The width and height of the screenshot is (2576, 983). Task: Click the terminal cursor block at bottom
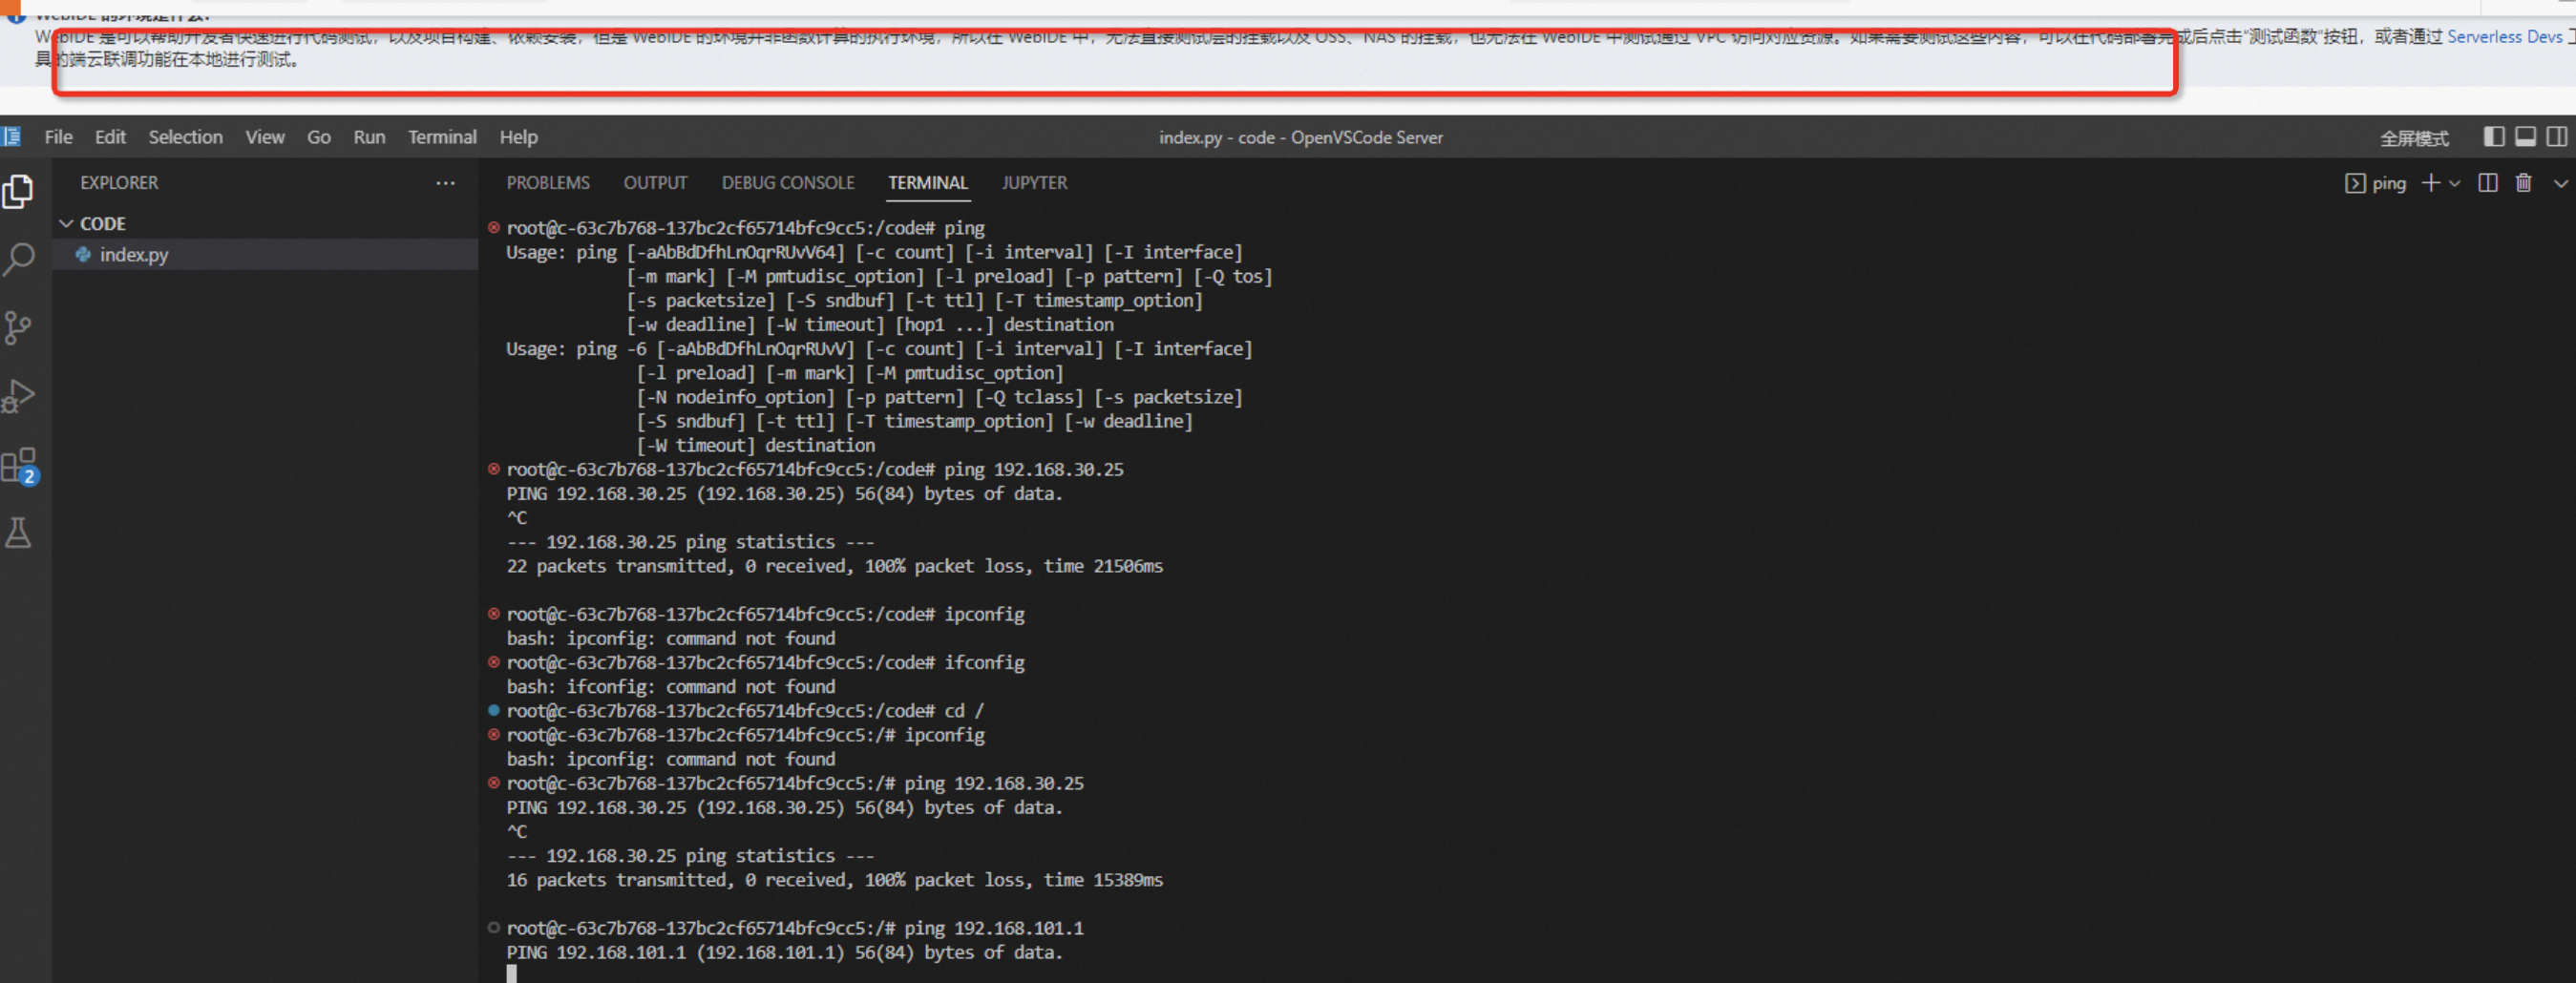coord(512,974)
